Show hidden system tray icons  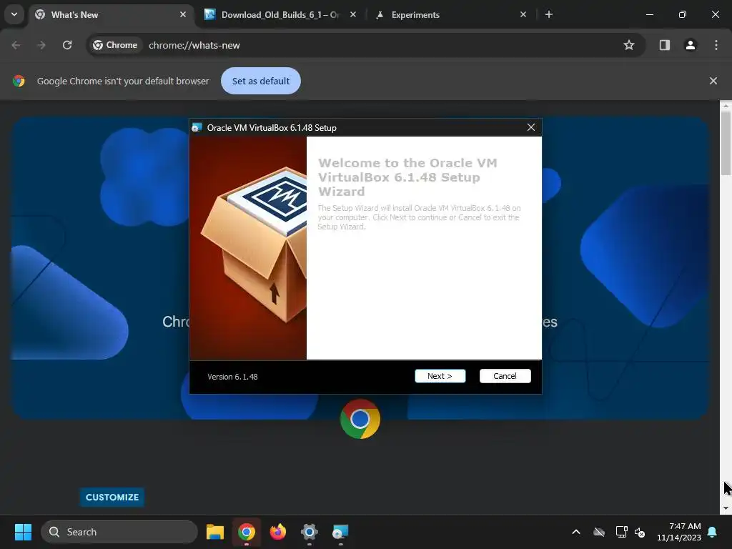point(576,532)
